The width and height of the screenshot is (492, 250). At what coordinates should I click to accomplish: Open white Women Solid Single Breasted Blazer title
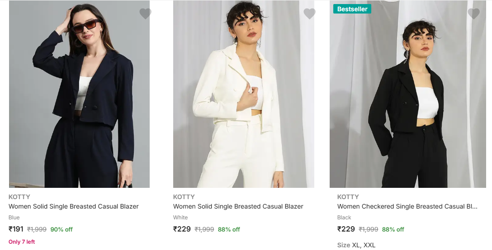coord(238,206)
